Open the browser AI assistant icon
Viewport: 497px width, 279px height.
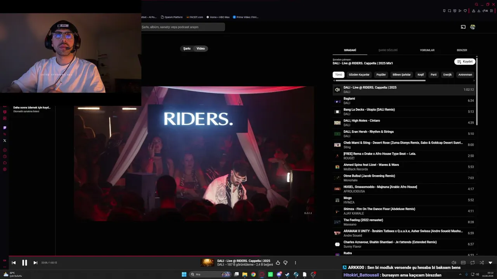(485, 11)
